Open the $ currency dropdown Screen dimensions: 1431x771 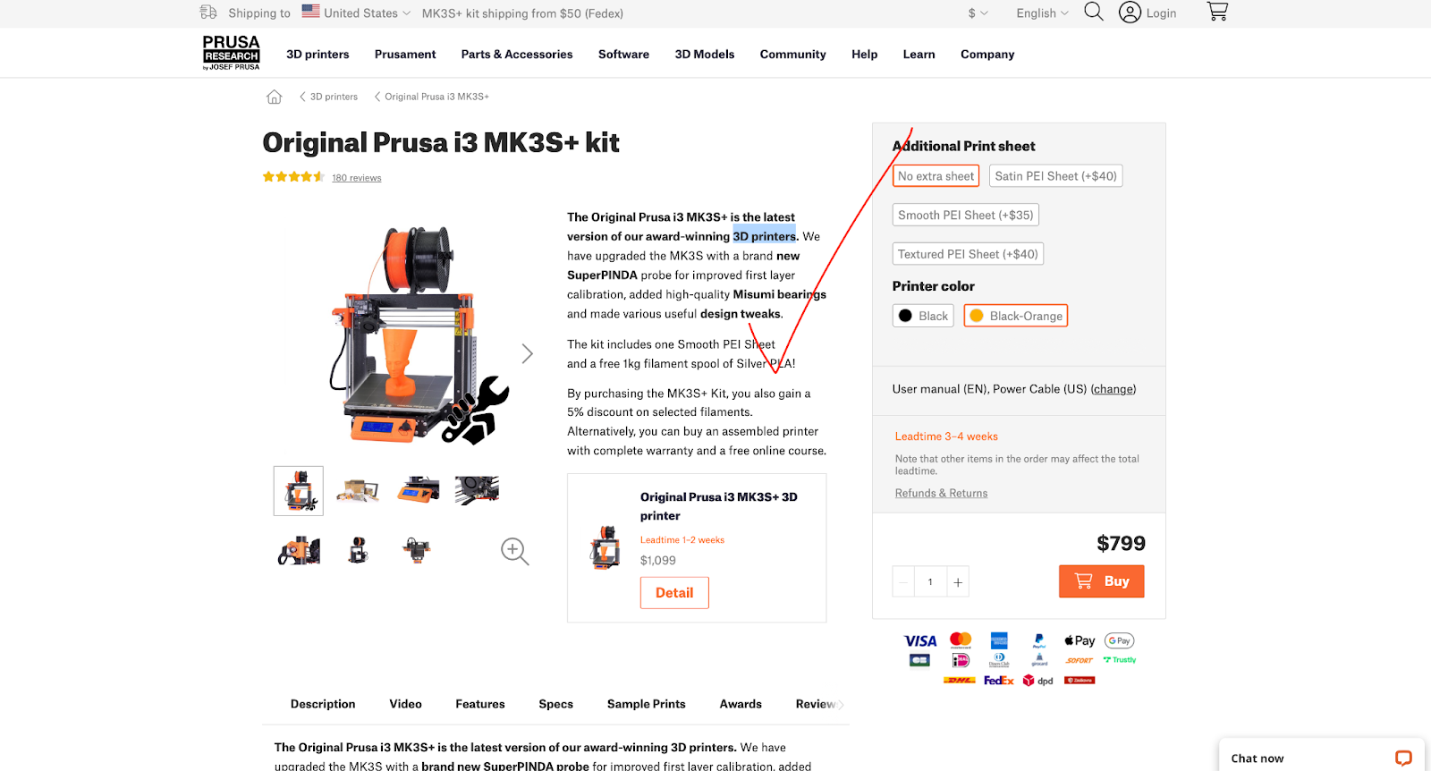(x=978, y=13)
